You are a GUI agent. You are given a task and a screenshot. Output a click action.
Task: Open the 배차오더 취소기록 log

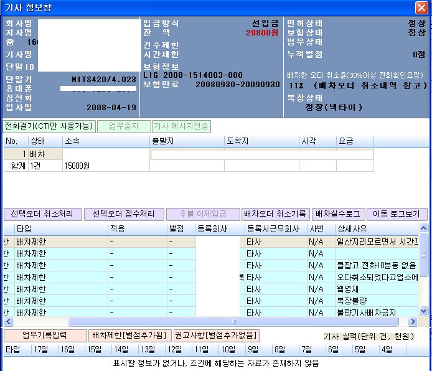coord(276,214)
